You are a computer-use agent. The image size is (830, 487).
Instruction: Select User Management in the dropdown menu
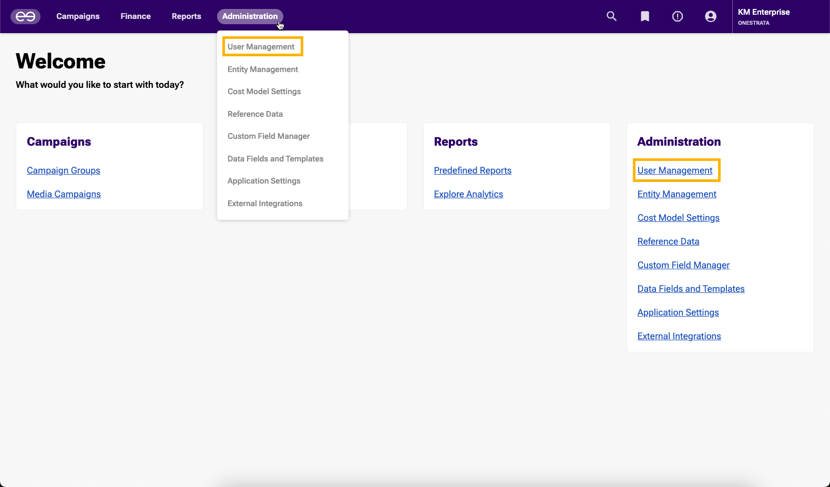261,47
